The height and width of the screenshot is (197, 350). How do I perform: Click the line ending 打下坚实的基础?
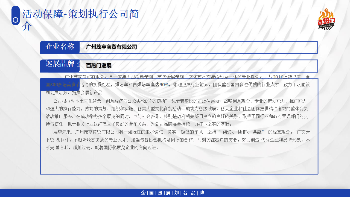coord(139,124)
